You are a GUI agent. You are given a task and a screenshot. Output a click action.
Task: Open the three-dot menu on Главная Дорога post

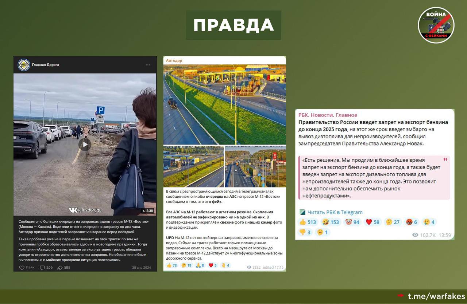[148, 65]
